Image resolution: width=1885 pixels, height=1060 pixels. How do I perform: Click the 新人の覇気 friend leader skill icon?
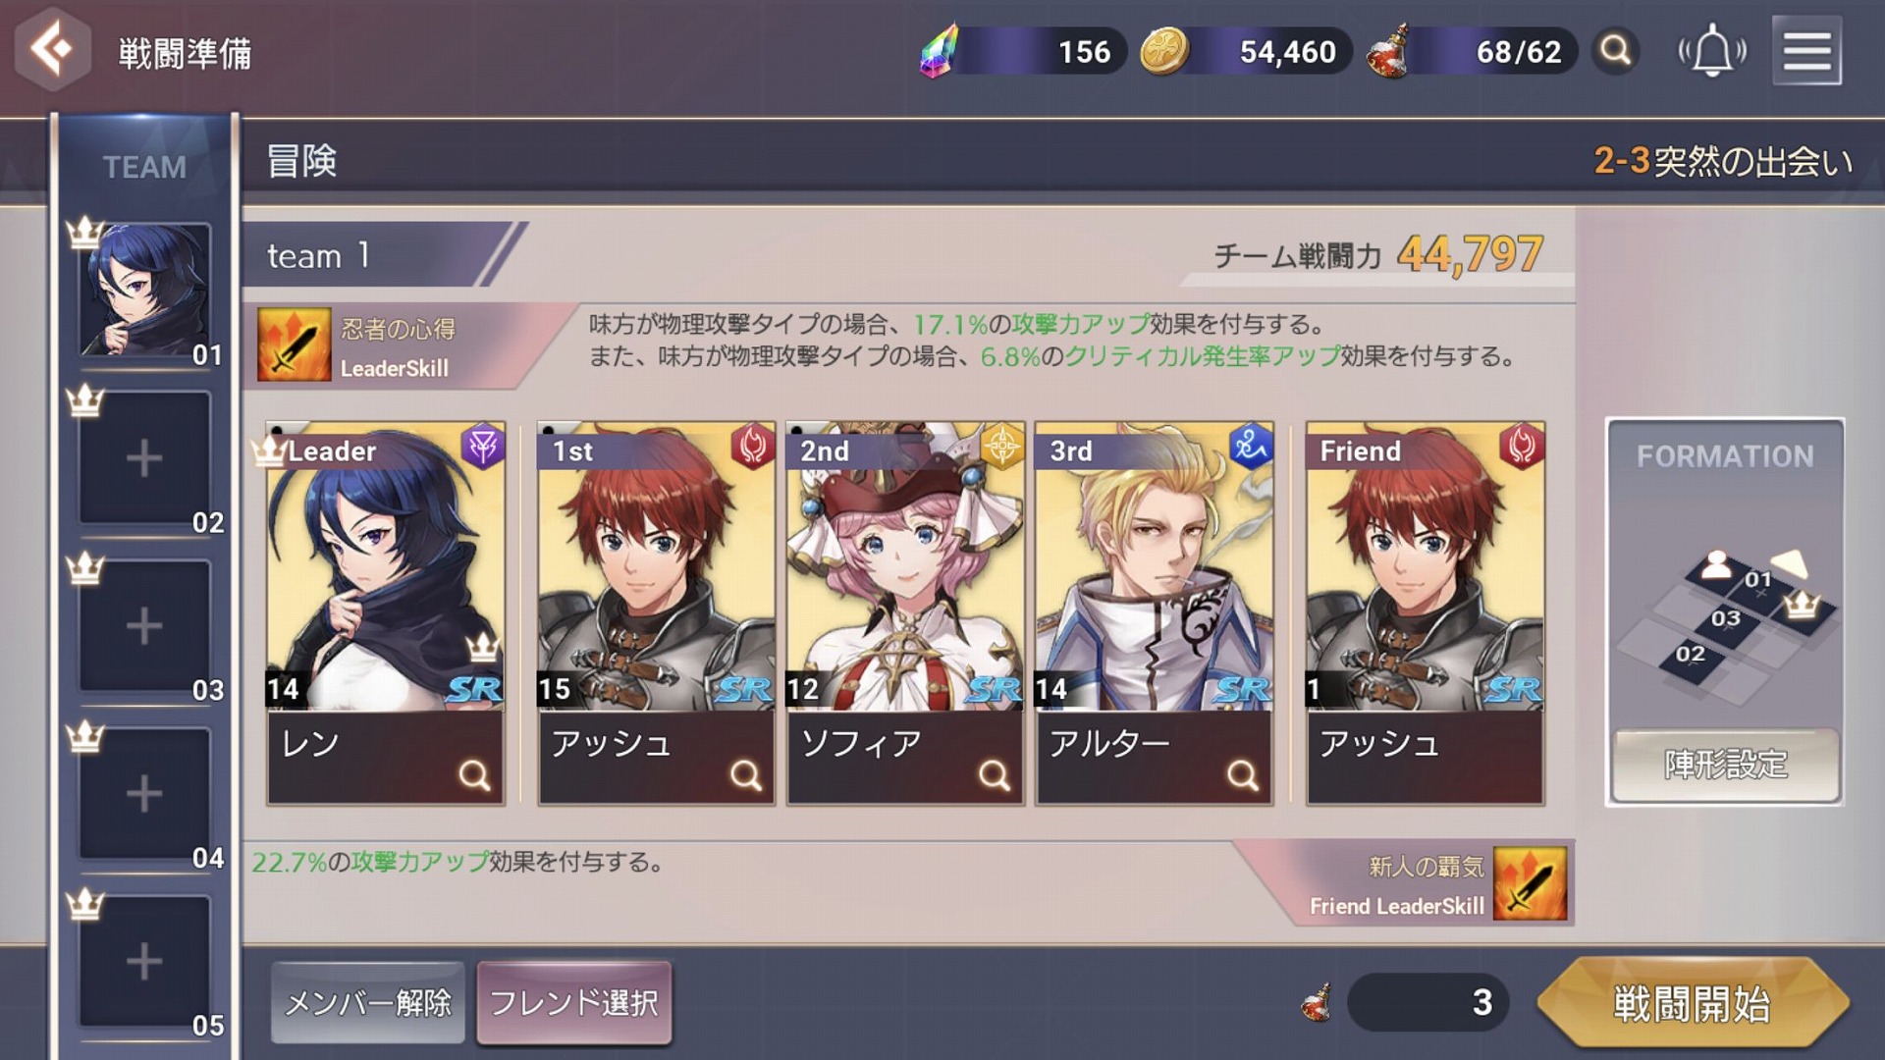(1530, 883)
